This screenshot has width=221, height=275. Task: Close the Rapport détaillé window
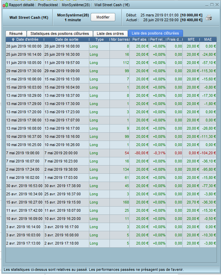pos(217,5)
